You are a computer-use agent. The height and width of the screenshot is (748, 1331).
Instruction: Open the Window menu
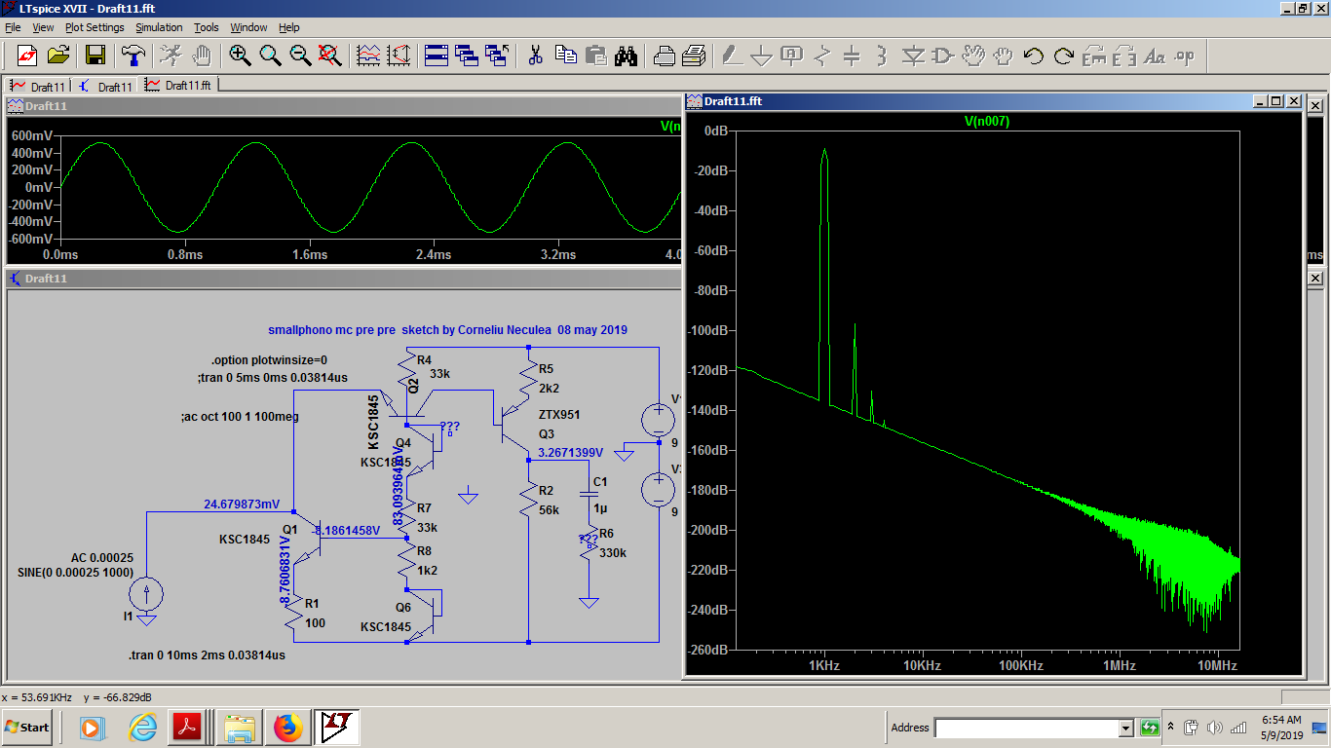coord(248,27)
